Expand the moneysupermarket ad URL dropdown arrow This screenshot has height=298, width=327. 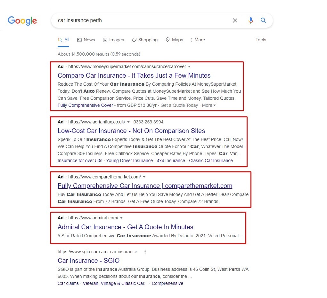(x=189, y=67)
